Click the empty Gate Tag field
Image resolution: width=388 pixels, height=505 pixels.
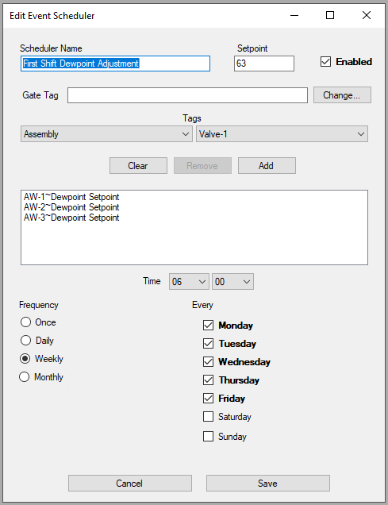pyautogui.click(x=187, y=95)
